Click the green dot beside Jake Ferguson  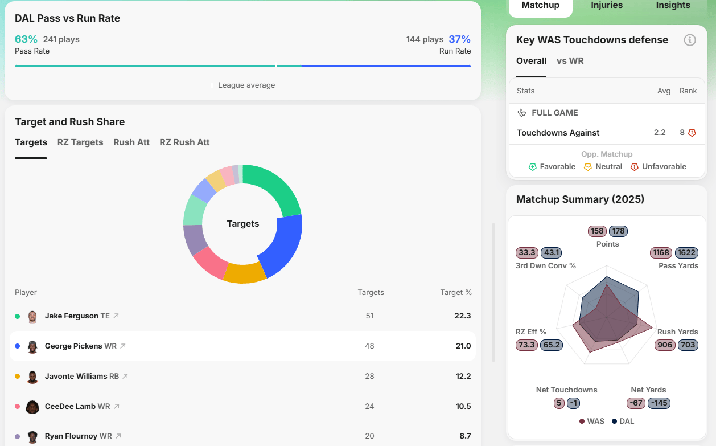[x=17, y=316]
